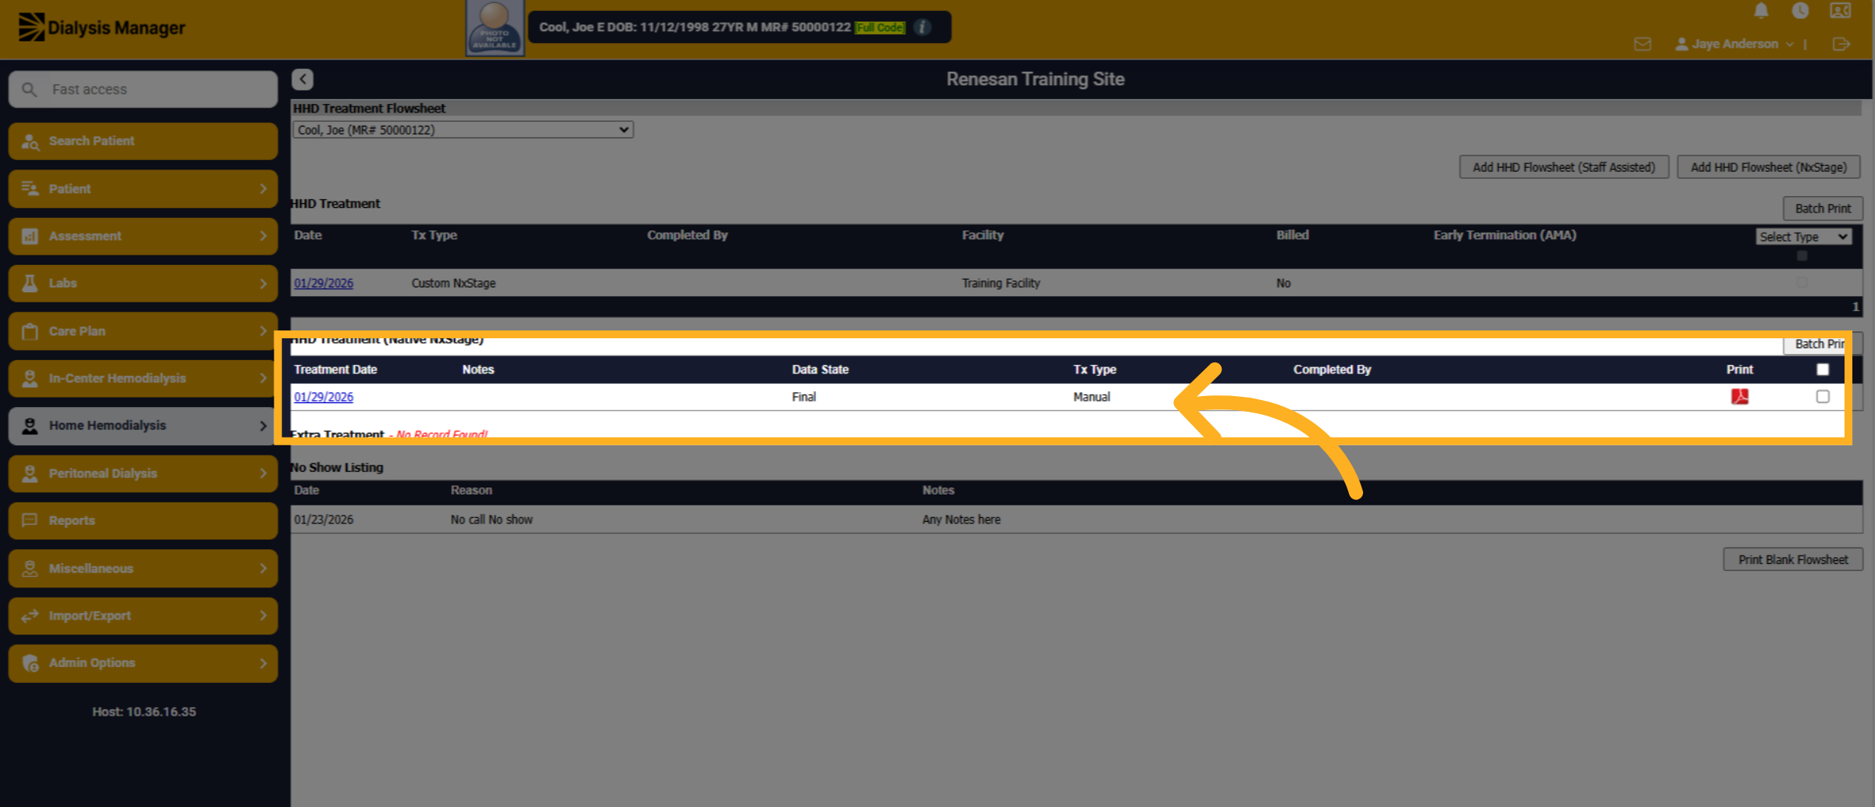This screenshot has width=1875, height=807.
Task: Open the clock history icon
Action: (x=1800, y=11)
